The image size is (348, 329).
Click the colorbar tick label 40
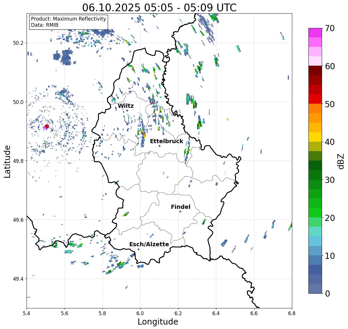(330, 142)
